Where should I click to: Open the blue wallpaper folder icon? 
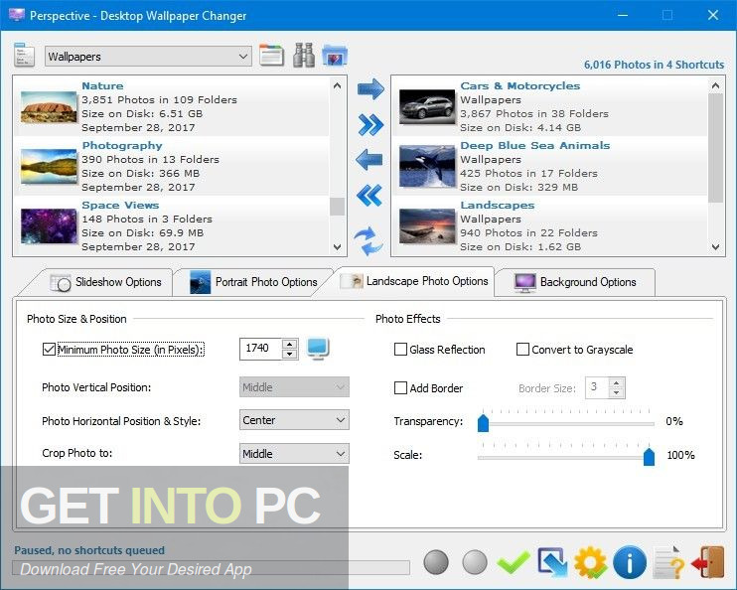pos(334,55)
